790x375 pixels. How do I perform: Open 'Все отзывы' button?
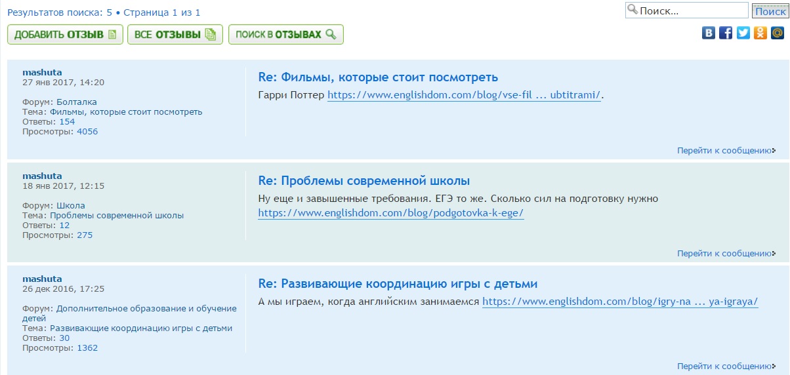[175, 35]
